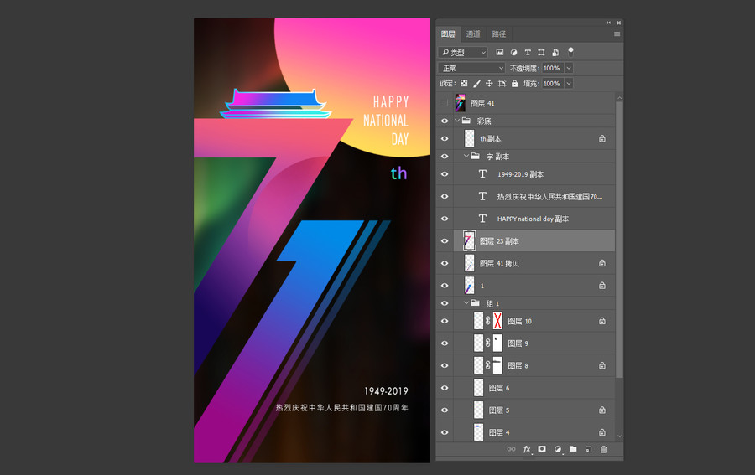
Task: Filter layers by adjustment layer icon
Action: [x=513, y=52]
